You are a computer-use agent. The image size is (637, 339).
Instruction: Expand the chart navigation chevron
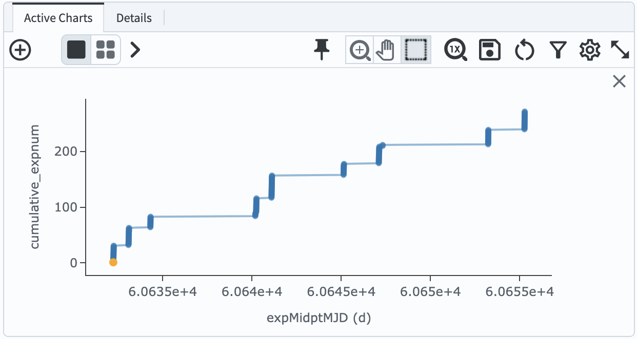(x=134, y=50)
